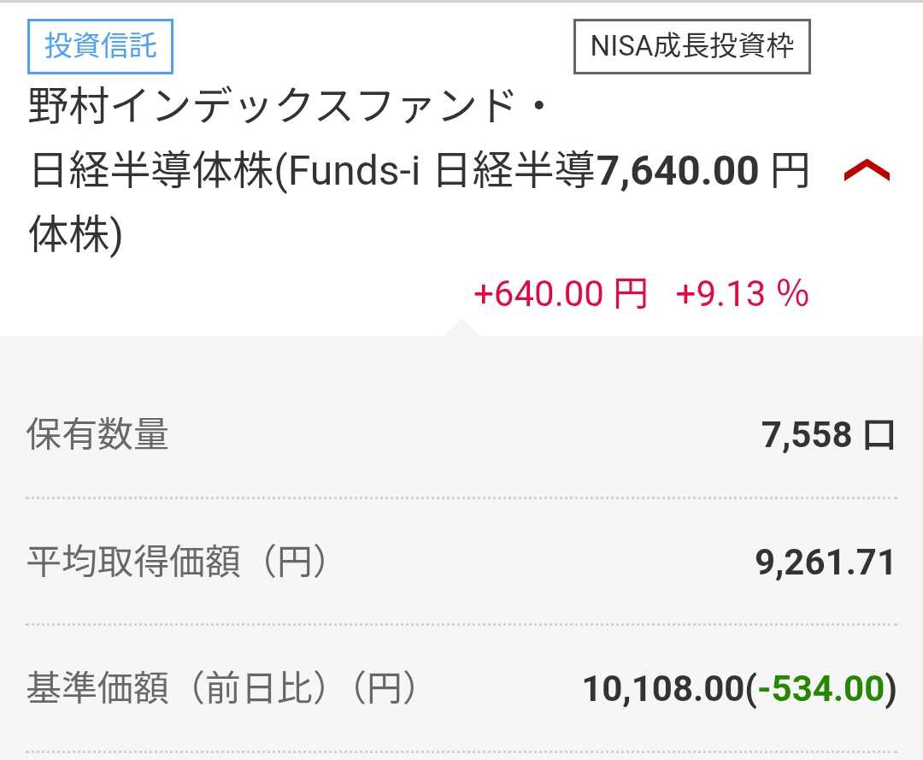Tap the 口 unit beside 7,558
The width and height of the screenshot is (923, 760).
point(879,435)
